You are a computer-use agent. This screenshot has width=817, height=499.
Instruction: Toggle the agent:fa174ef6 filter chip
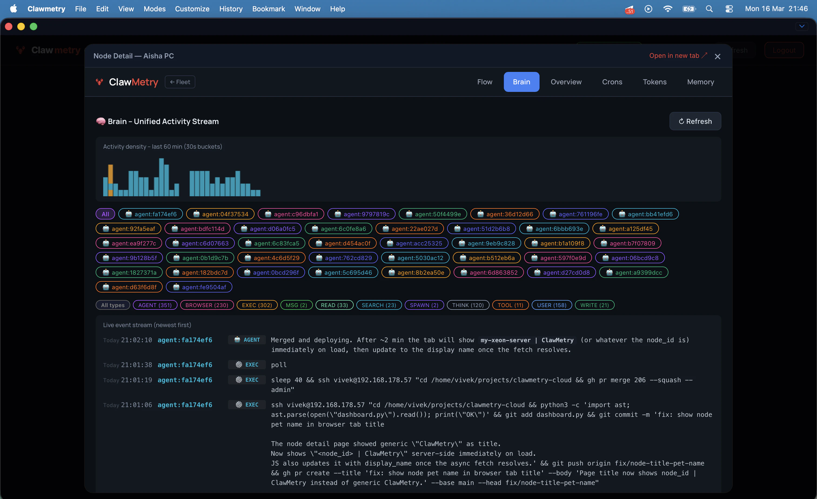(x=151, y=214)
